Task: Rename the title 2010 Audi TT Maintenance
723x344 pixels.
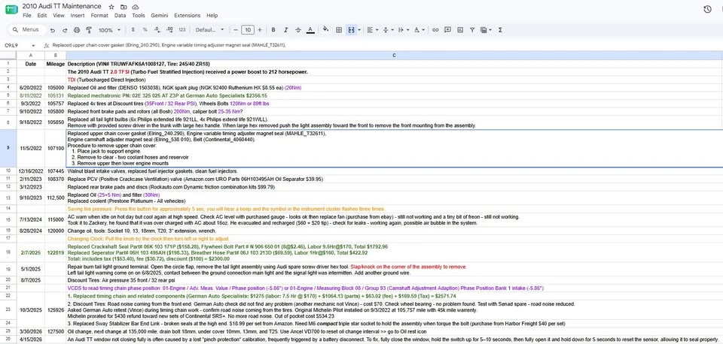Action: coord(62,7)
